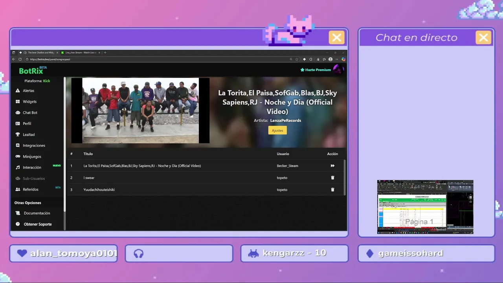Click topeto in the I swear row
The image size is (503, 283).
[x=282, y=178]
